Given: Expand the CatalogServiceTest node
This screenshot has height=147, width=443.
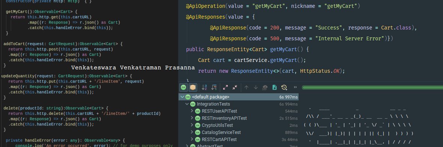Looking at the screenshot, I should click(x=192, y=132).
